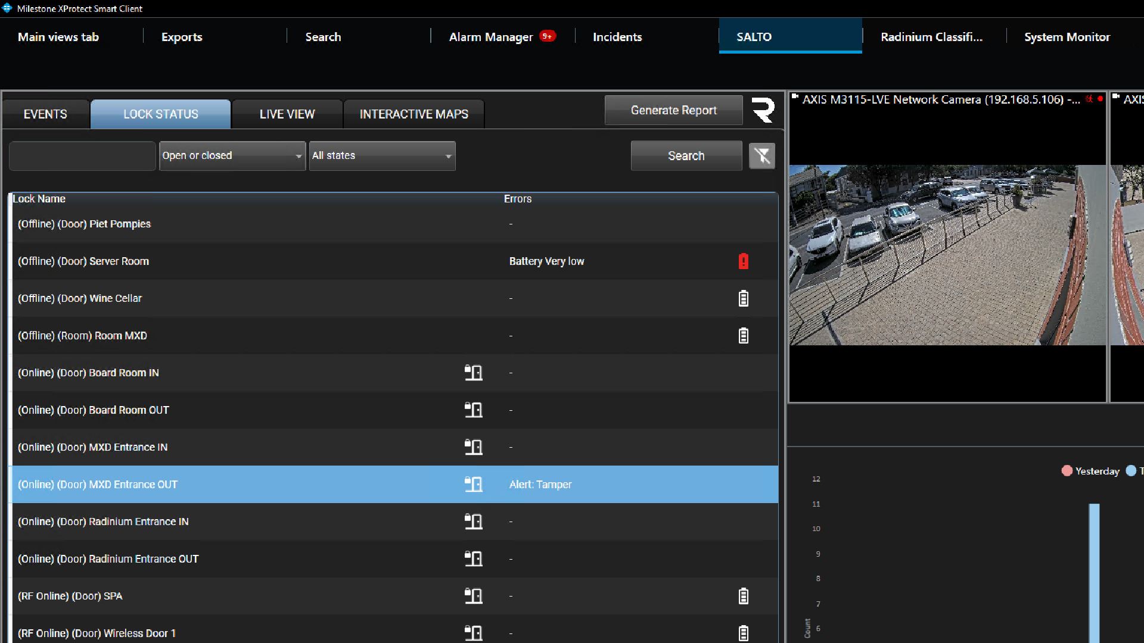
Task: Toggle the Yesterday legend dot in the chart
Action: point(1067,471)
